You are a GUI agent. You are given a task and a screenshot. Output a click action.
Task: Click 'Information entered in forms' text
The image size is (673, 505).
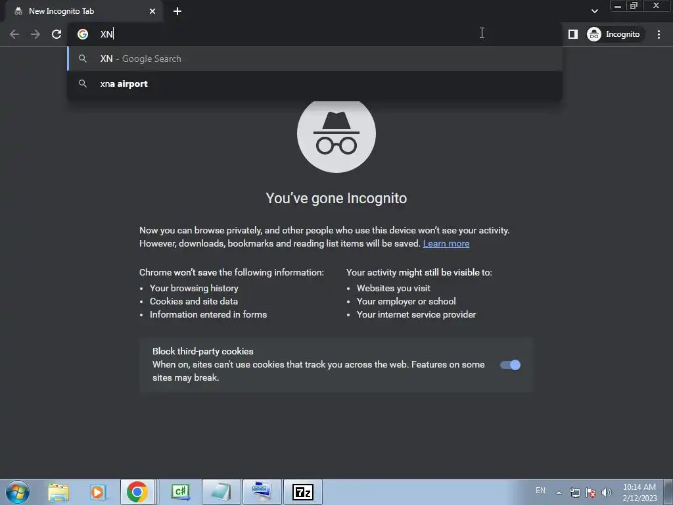(x=208, y=315)
